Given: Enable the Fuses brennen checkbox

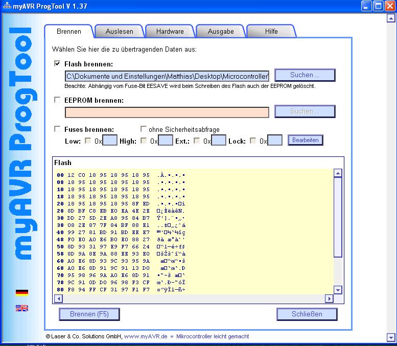Looking at the screenshot, I should pos(57,129).
